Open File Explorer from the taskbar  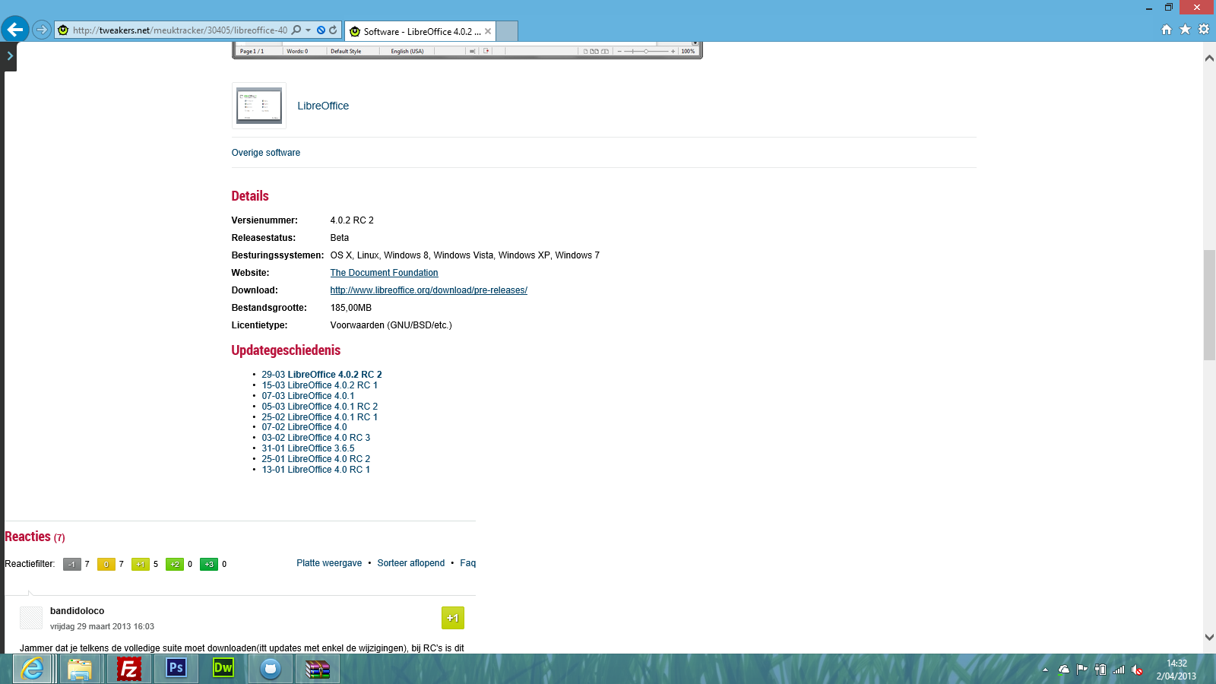79,669
